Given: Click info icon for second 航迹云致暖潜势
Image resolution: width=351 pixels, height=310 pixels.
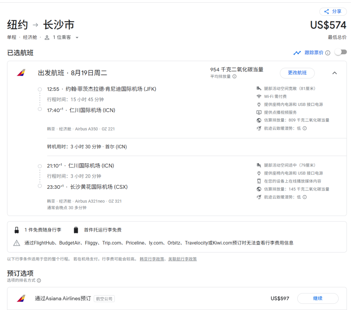Looking at the screenshot, I should pos(305,197).
